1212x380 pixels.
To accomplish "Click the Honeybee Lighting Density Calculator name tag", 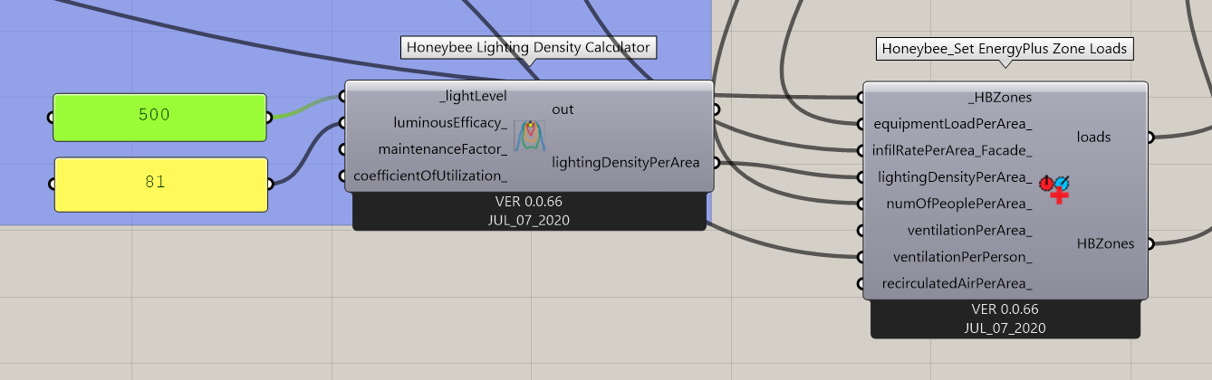I will pos(528,48).
